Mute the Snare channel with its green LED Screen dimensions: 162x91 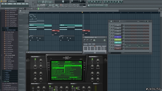click(x=110, y=34)
